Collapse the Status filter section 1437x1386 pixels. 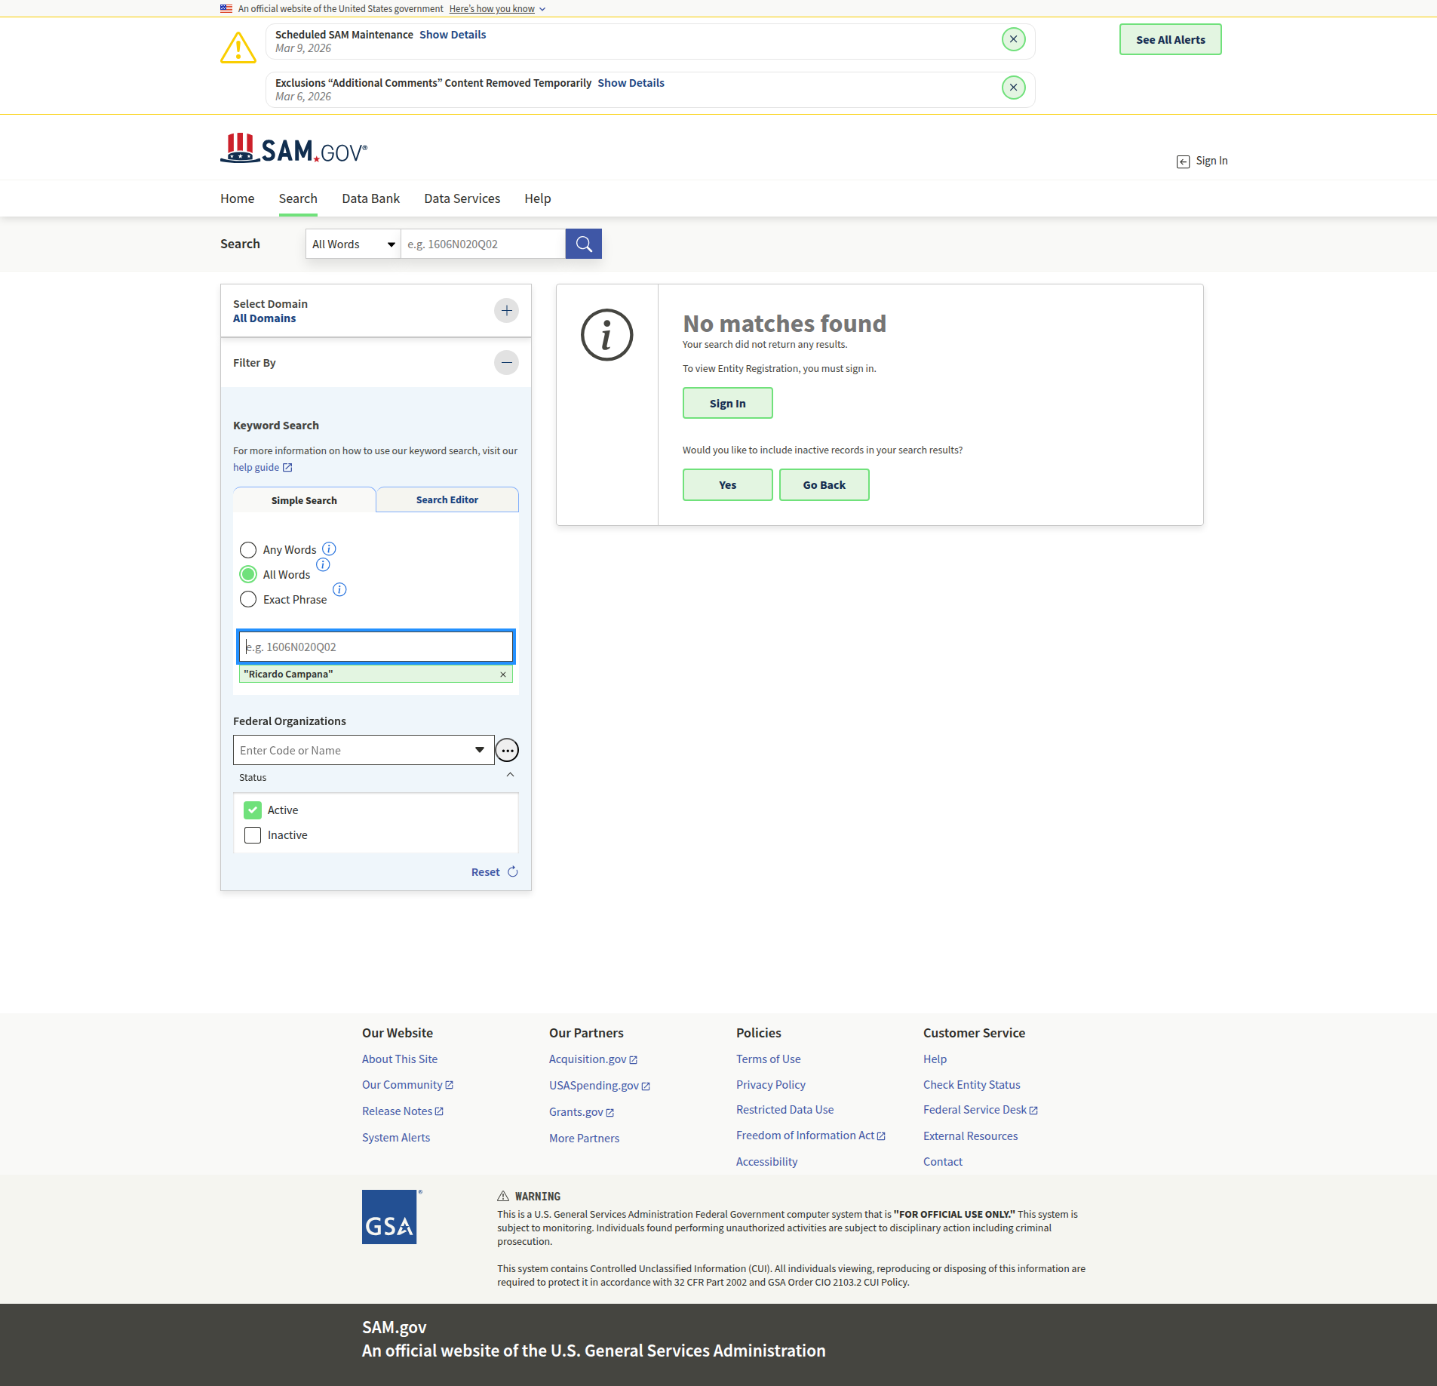pos(510,776)
